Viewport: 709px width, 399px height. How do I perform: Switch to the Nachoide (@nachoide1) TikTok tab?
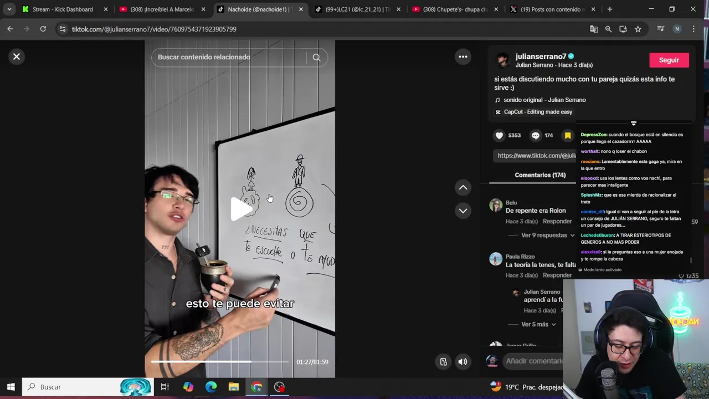tap(259, 9)
